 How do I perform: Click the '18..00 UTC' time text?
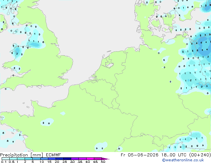[174, 155]
